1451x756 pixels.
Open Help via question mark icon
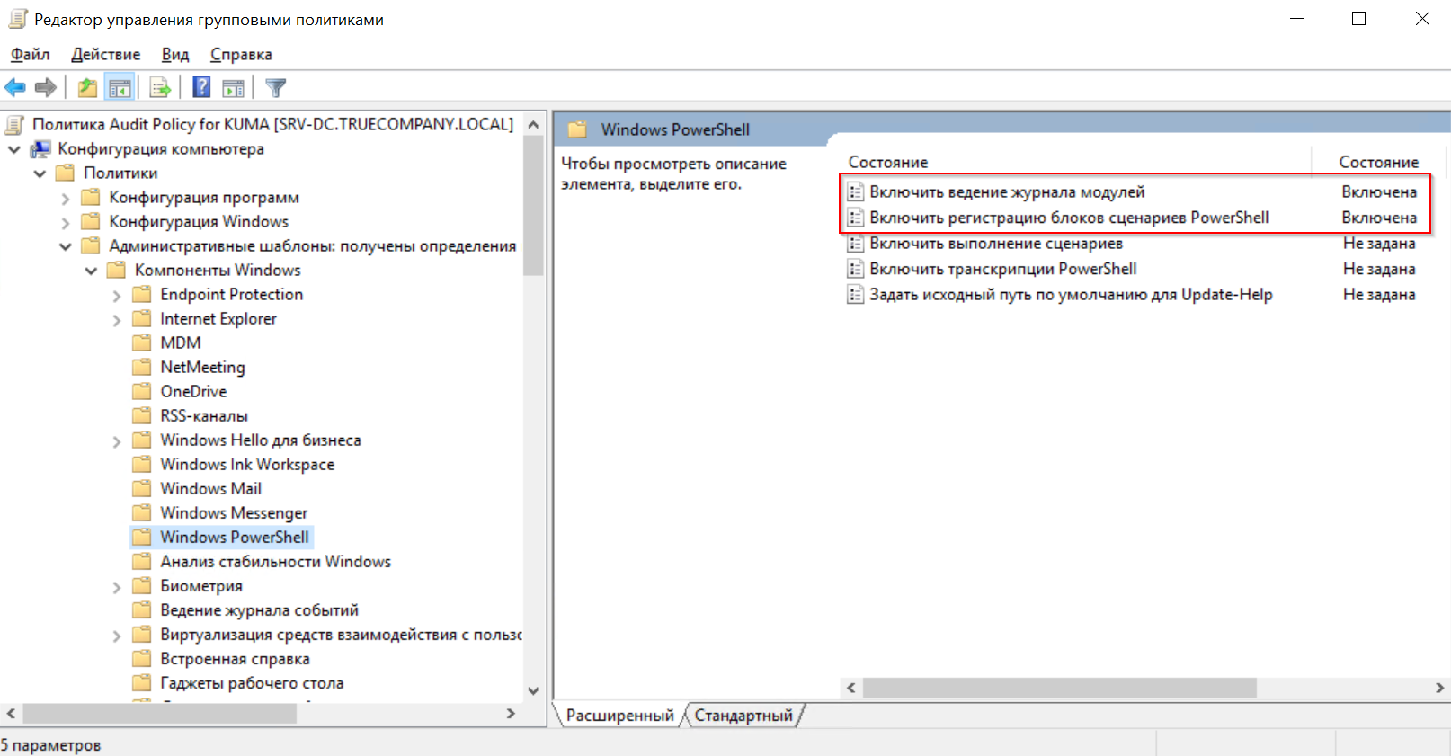tap(202, 87)
